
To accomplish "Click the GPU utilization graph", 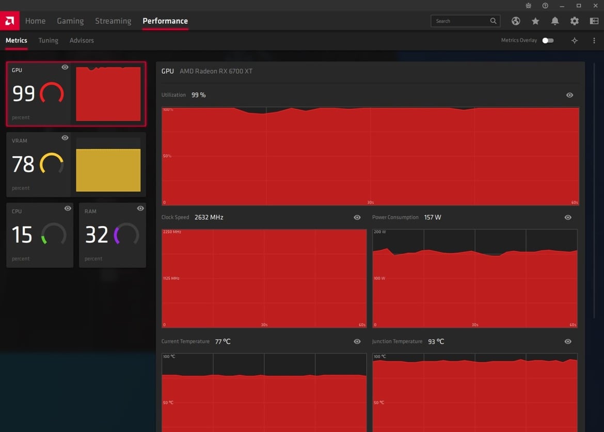I will pos(370,156).
